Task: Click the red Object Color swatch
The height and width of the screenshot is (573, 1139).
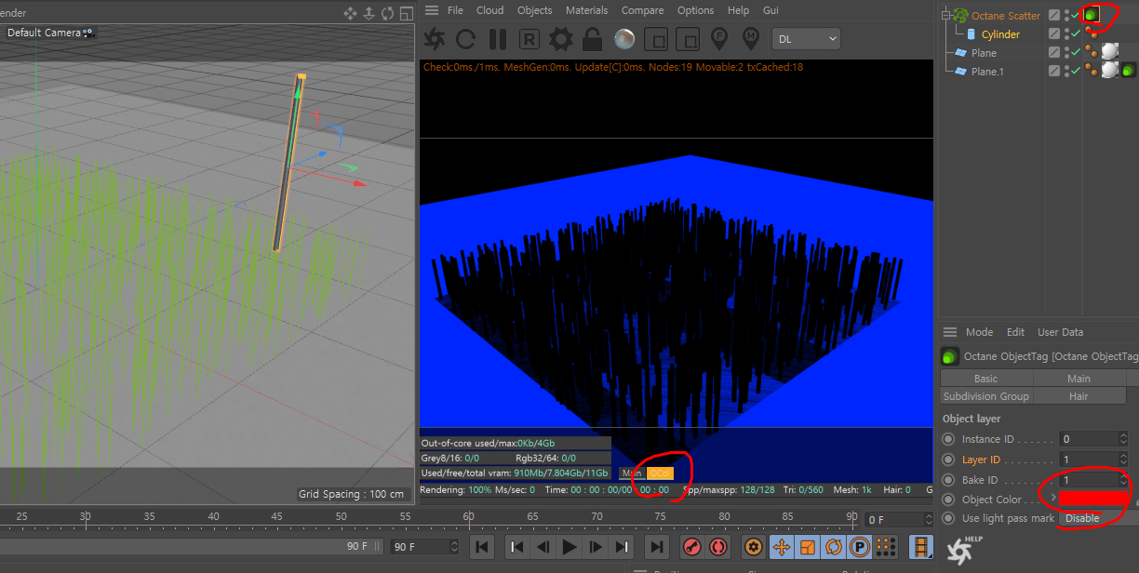Action: tap(1092, 500)
